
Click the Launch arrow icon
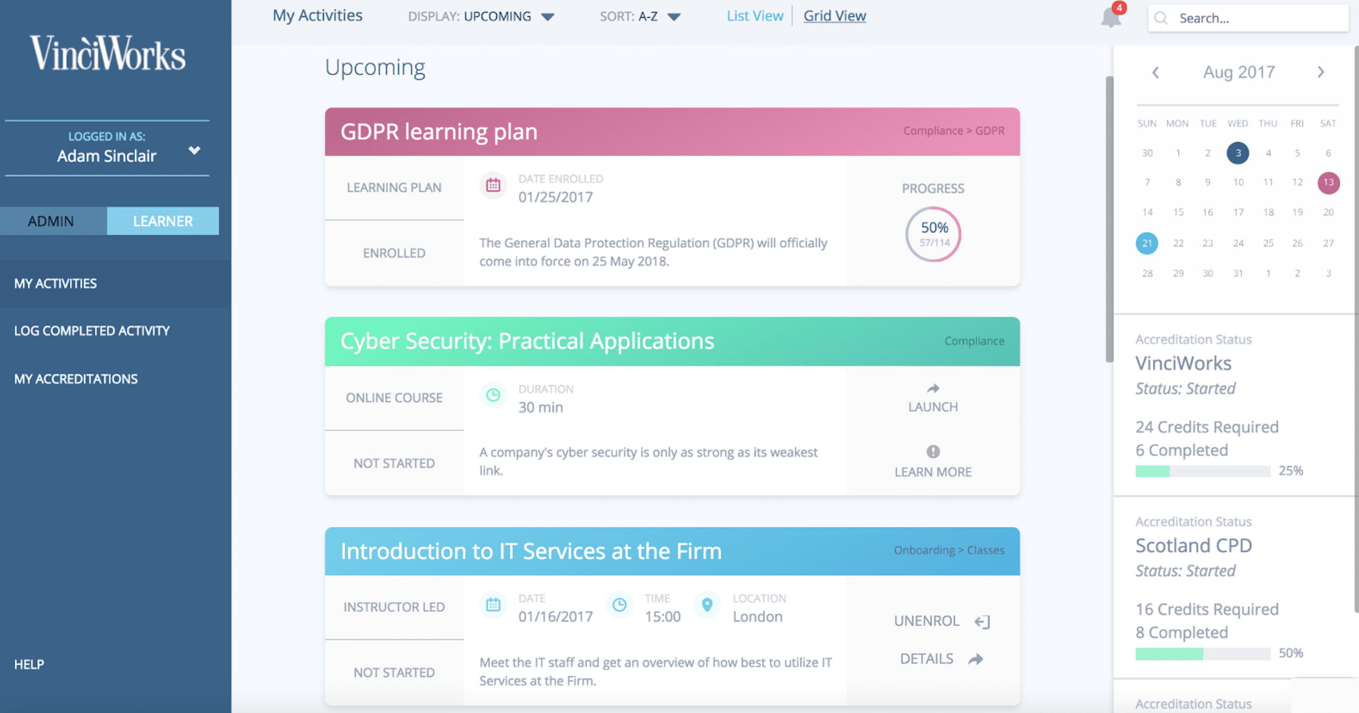click(x=933, y=388)
